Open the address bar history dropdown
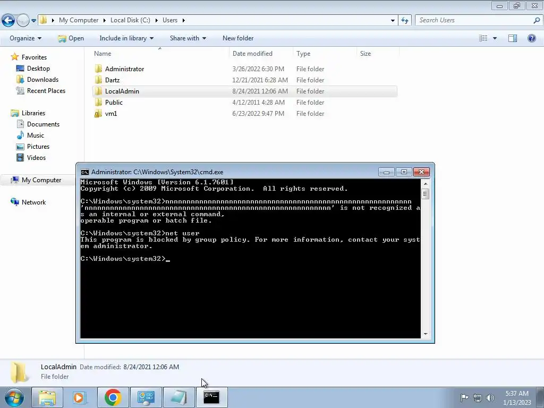This screenshot has height=408, width=544. pyautogui.click(x=393, y=21)
